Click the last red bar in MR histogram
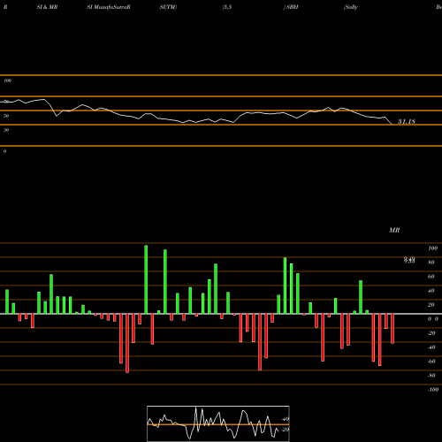442x442 pixels. (392, 329)
